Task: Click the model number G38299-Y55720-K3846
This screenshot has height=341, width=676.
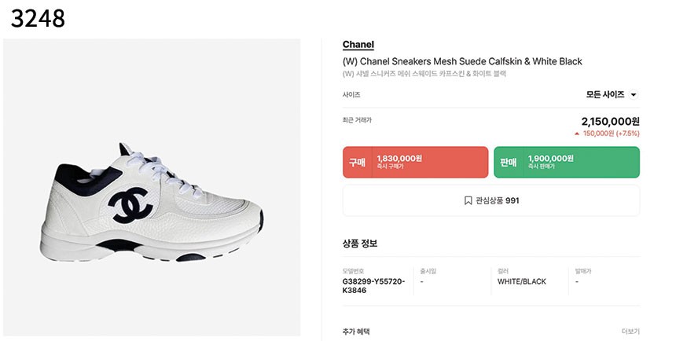Action: 374,286
